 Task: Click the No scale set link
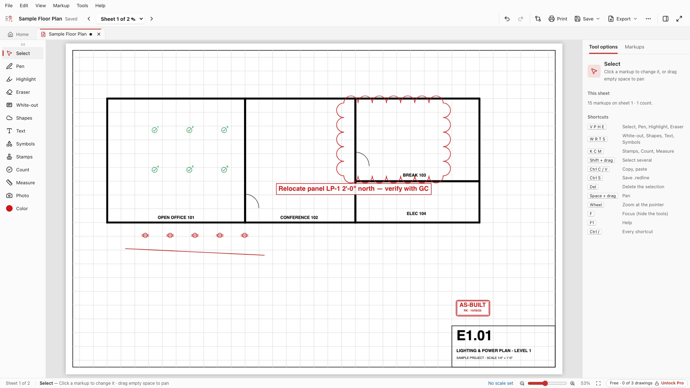(x=500, y=383)
